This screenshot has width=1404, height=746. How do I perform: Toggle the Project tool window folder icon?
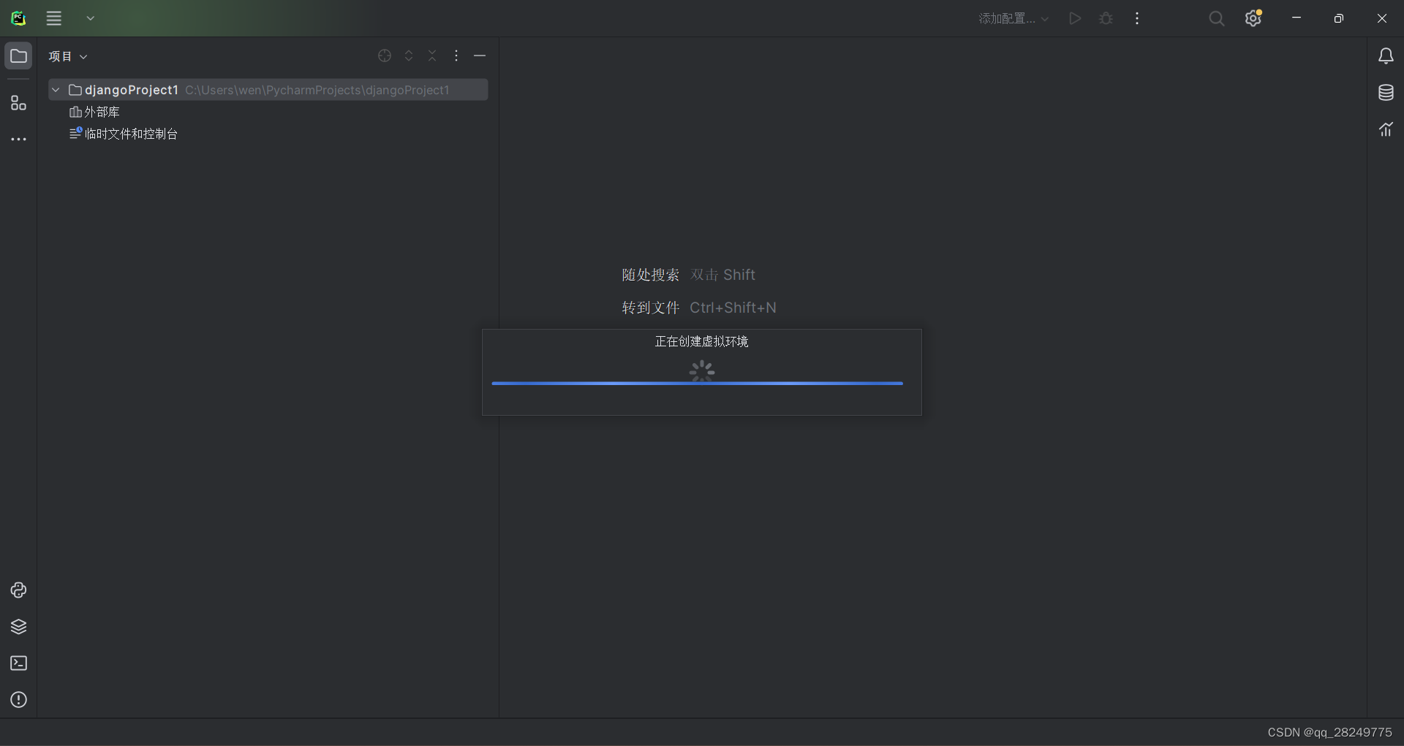point(18,56)
